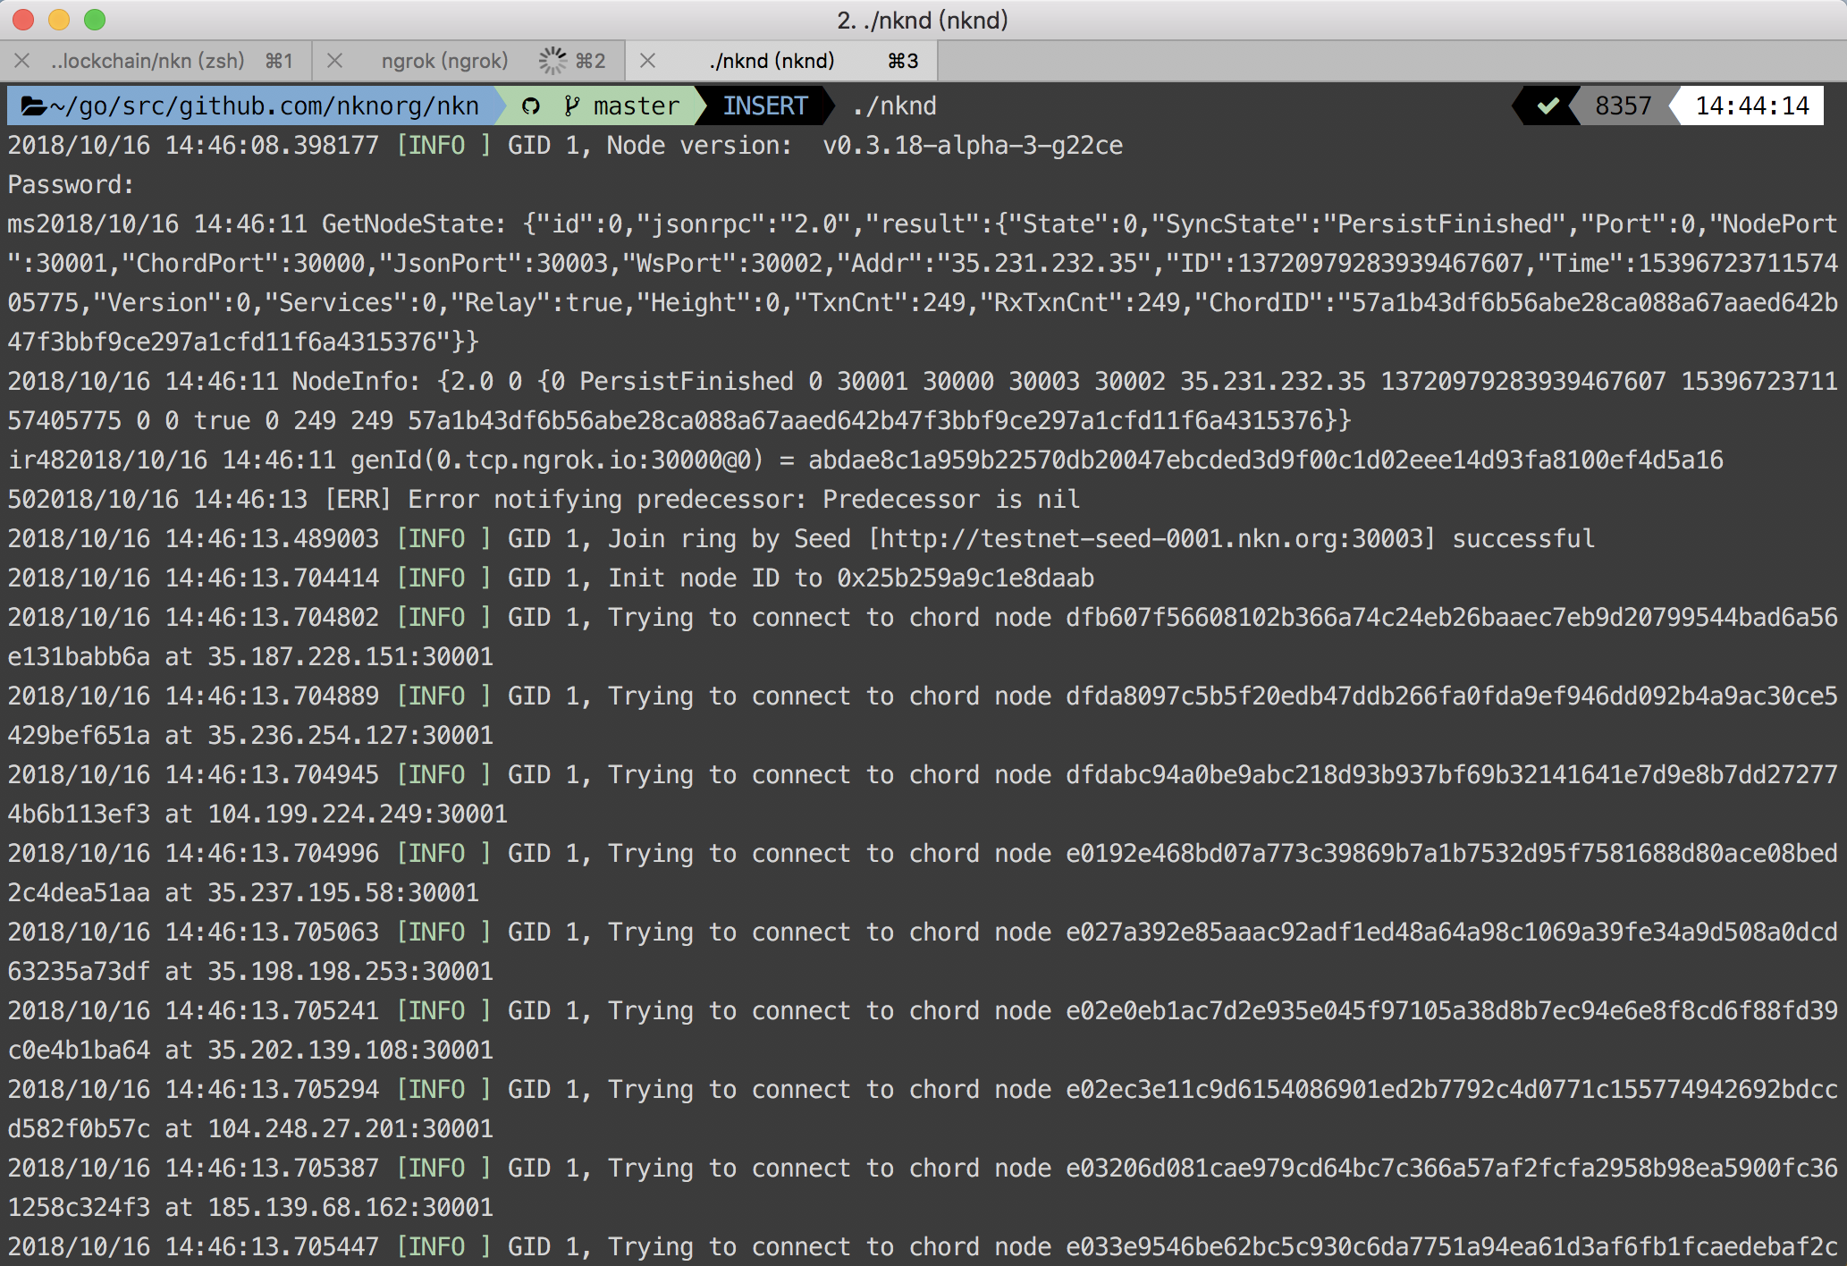
Task: Click the activity spinner on ngrok tab
Action: [x=552, y=61]
